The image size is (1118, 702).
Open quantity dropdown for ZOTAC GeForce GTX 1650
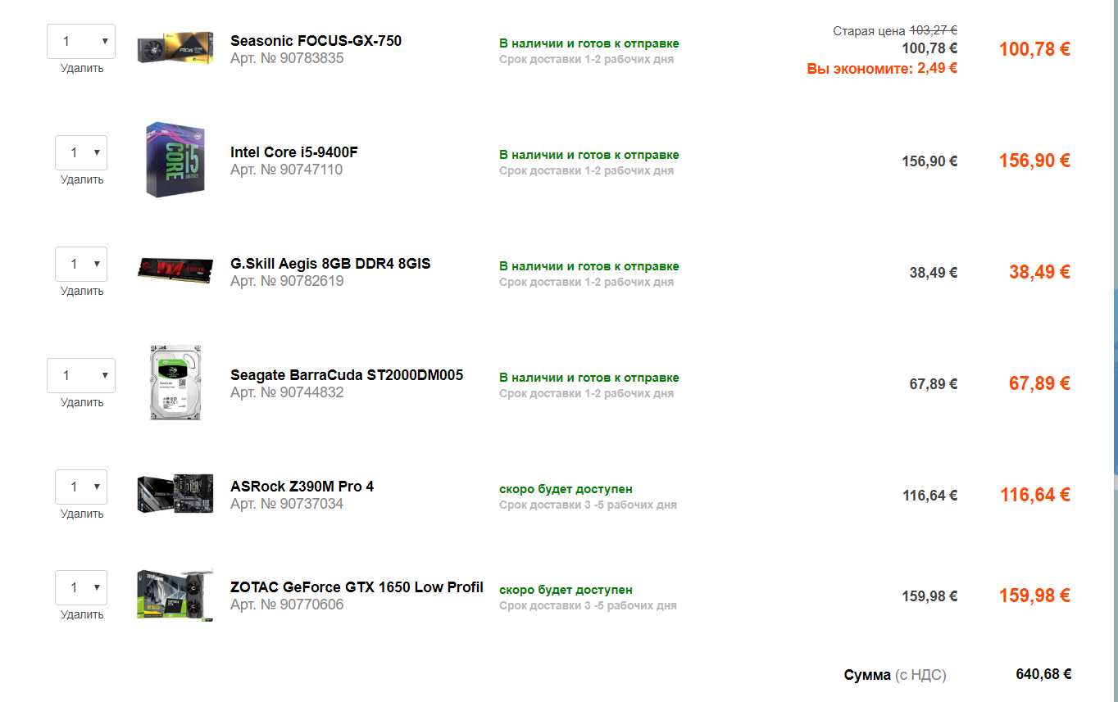(81, 588)
